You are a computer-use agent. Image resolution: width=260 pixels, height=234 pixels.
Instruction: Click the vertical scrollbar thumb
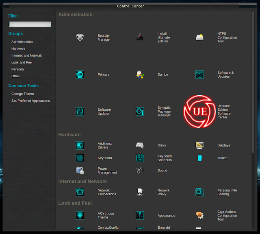[x=253, y=82]
